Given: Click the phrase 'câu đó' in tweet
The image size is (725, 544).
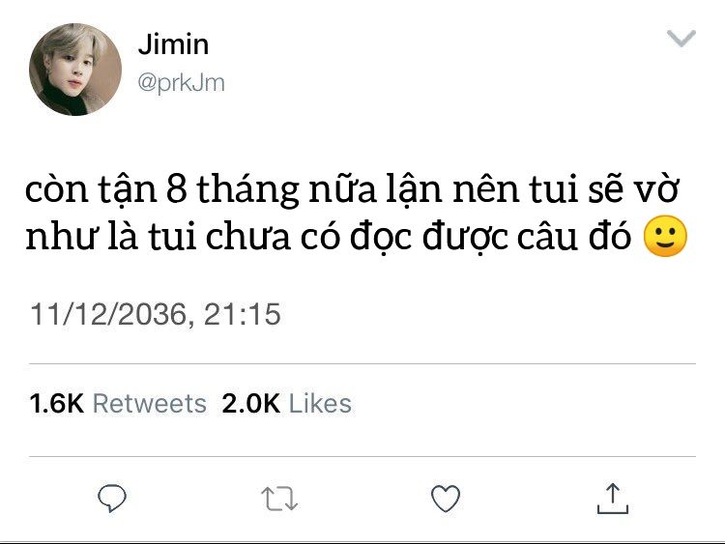Looking at the screenshot, I should pyautogui.click(x=573, y=236).
